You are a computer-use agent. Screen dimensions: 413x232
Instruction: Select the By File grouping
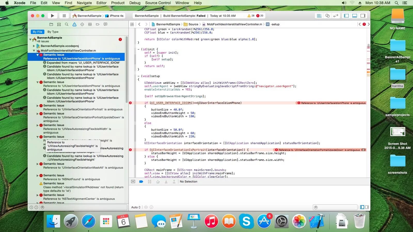click(37, 32)
